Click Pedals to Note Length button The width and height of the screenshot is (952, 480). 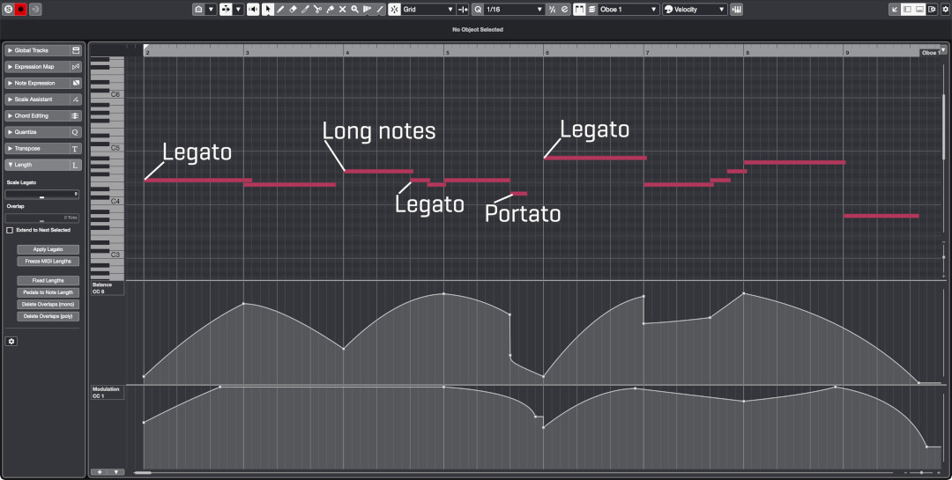(x=48, y=292)
